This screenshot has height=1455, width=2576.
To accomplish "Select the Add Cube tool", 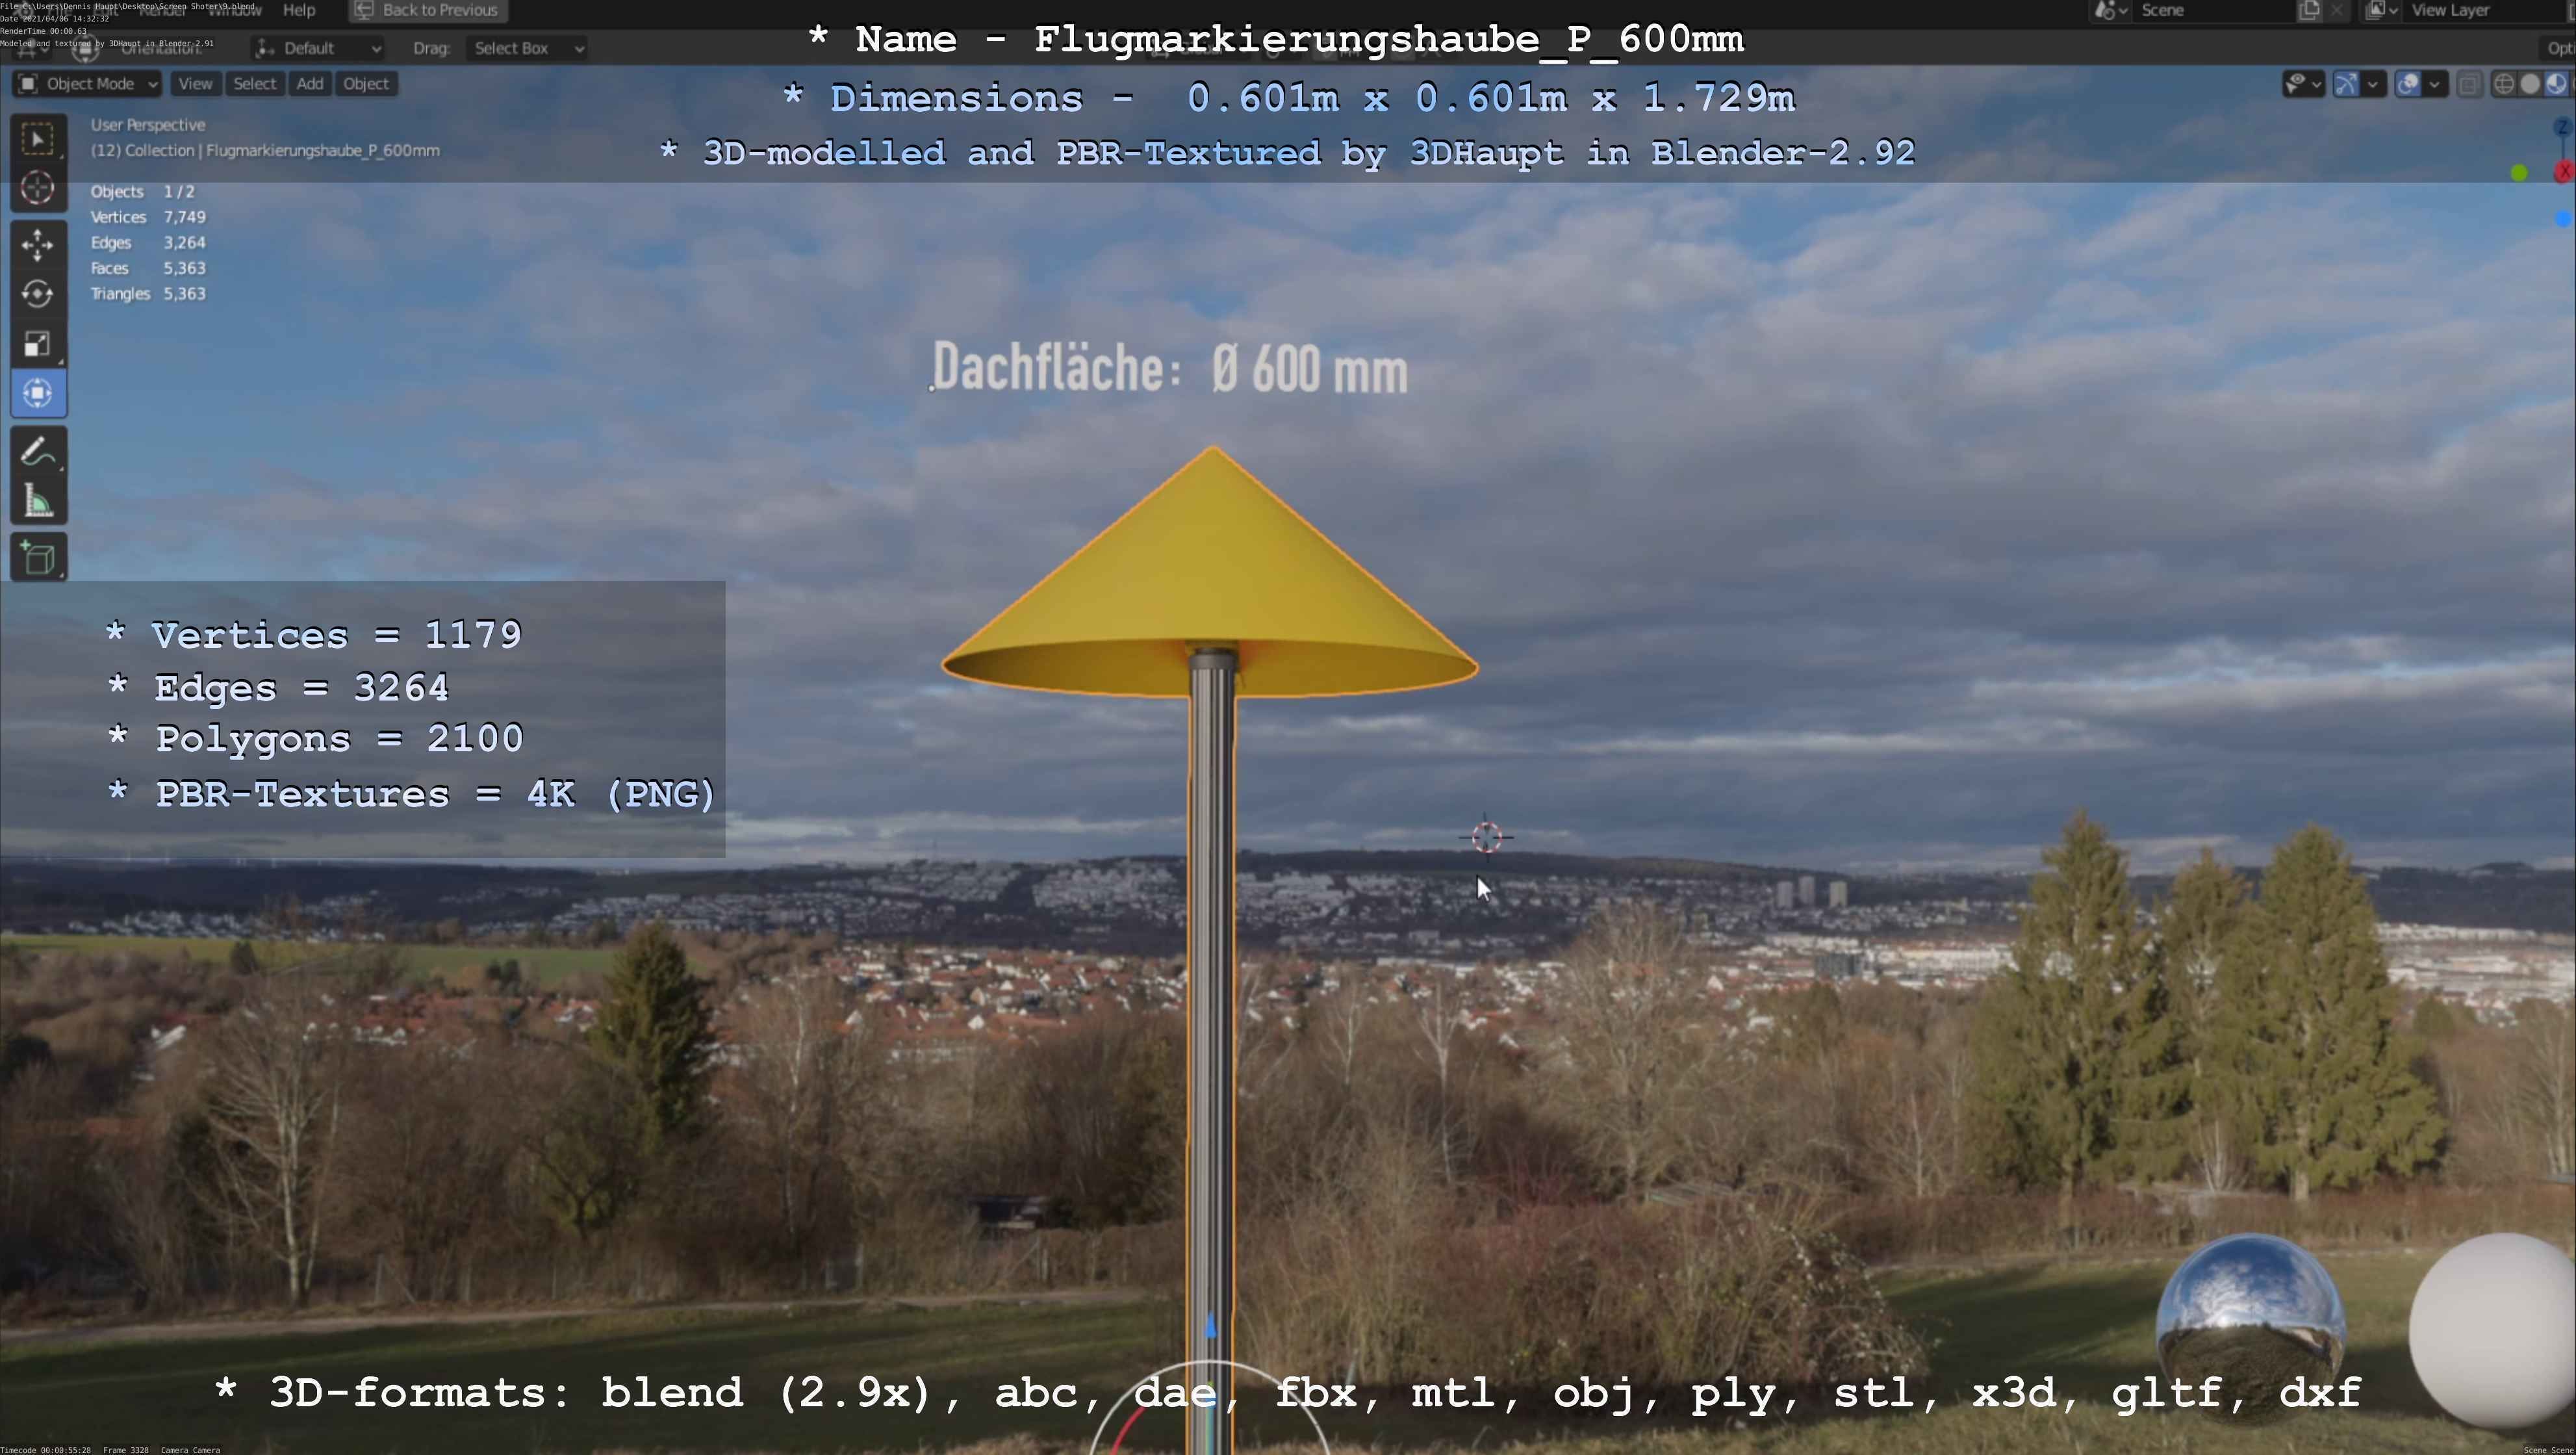I will [x=38, y=558].
